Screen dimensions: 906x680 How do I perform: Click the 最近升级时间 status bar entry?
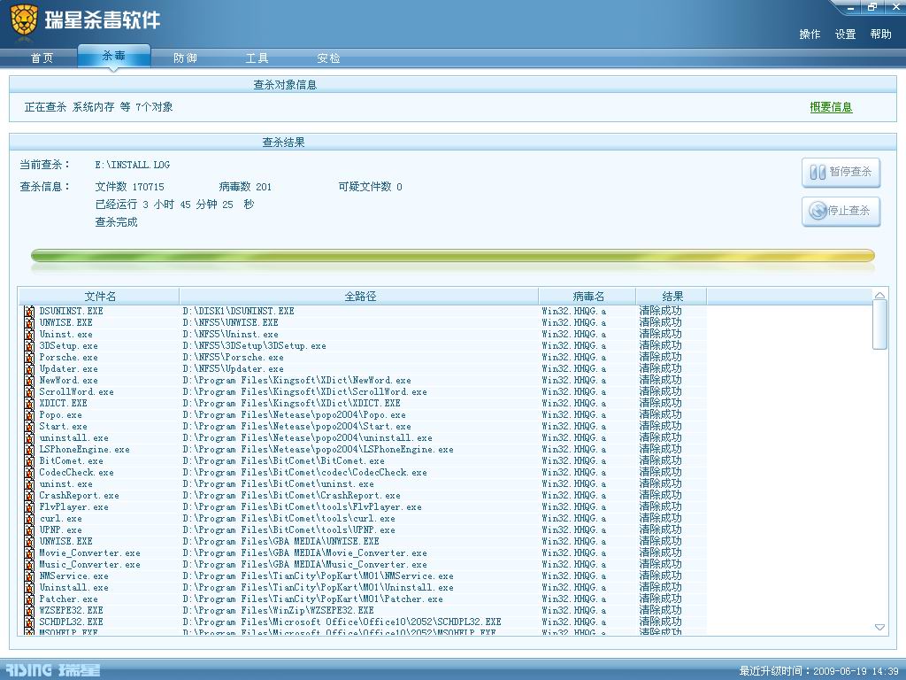click(x=818, y=671)
